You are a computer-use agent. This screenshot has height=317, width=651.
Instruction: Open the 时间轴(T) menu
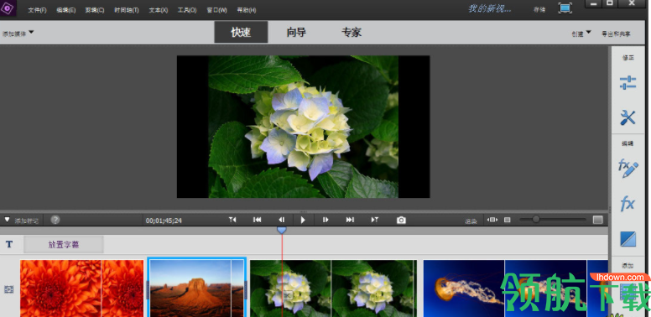click(x=127, y=10)
